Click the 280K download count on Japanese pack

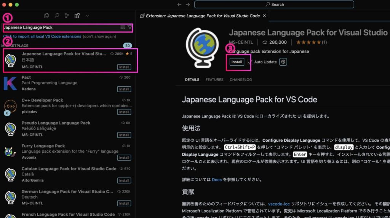(x=117, y=54)
